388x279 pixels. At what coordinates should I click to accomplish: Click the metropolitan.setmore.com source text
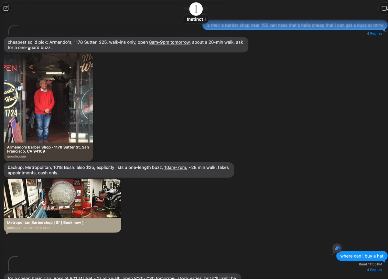28,228
